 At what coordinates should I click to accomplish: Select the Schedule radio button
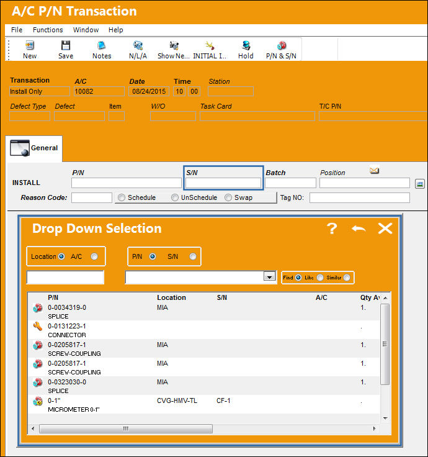click(122, 197)
